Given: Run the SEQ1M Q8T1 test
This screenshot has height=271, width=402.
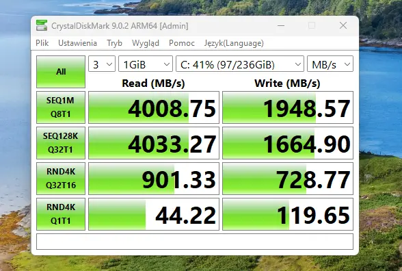Looking at the screenshot, I should tap(61, 107).
